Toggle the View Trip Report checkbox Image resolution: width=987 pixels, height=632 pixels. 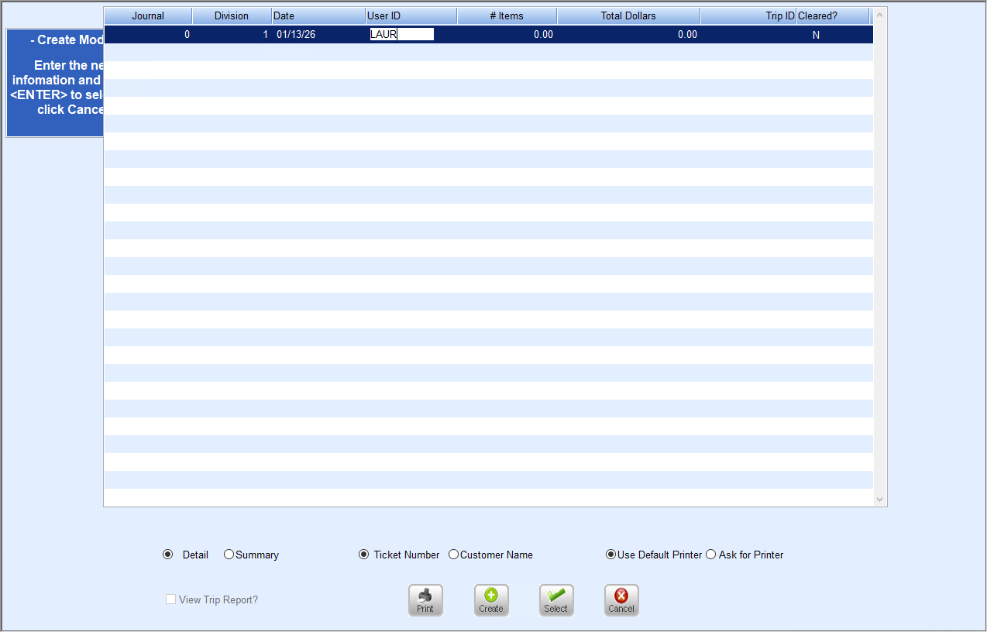click(x=170, y=599)
